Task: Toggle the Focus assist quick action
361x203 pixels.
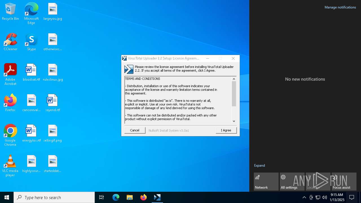Action: click(344, 182)
